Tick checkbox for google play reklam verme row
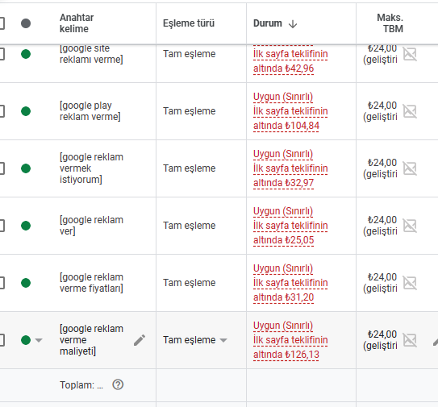Image resolution: width=438 pixels, height=407 pixels. pos(2,111)
